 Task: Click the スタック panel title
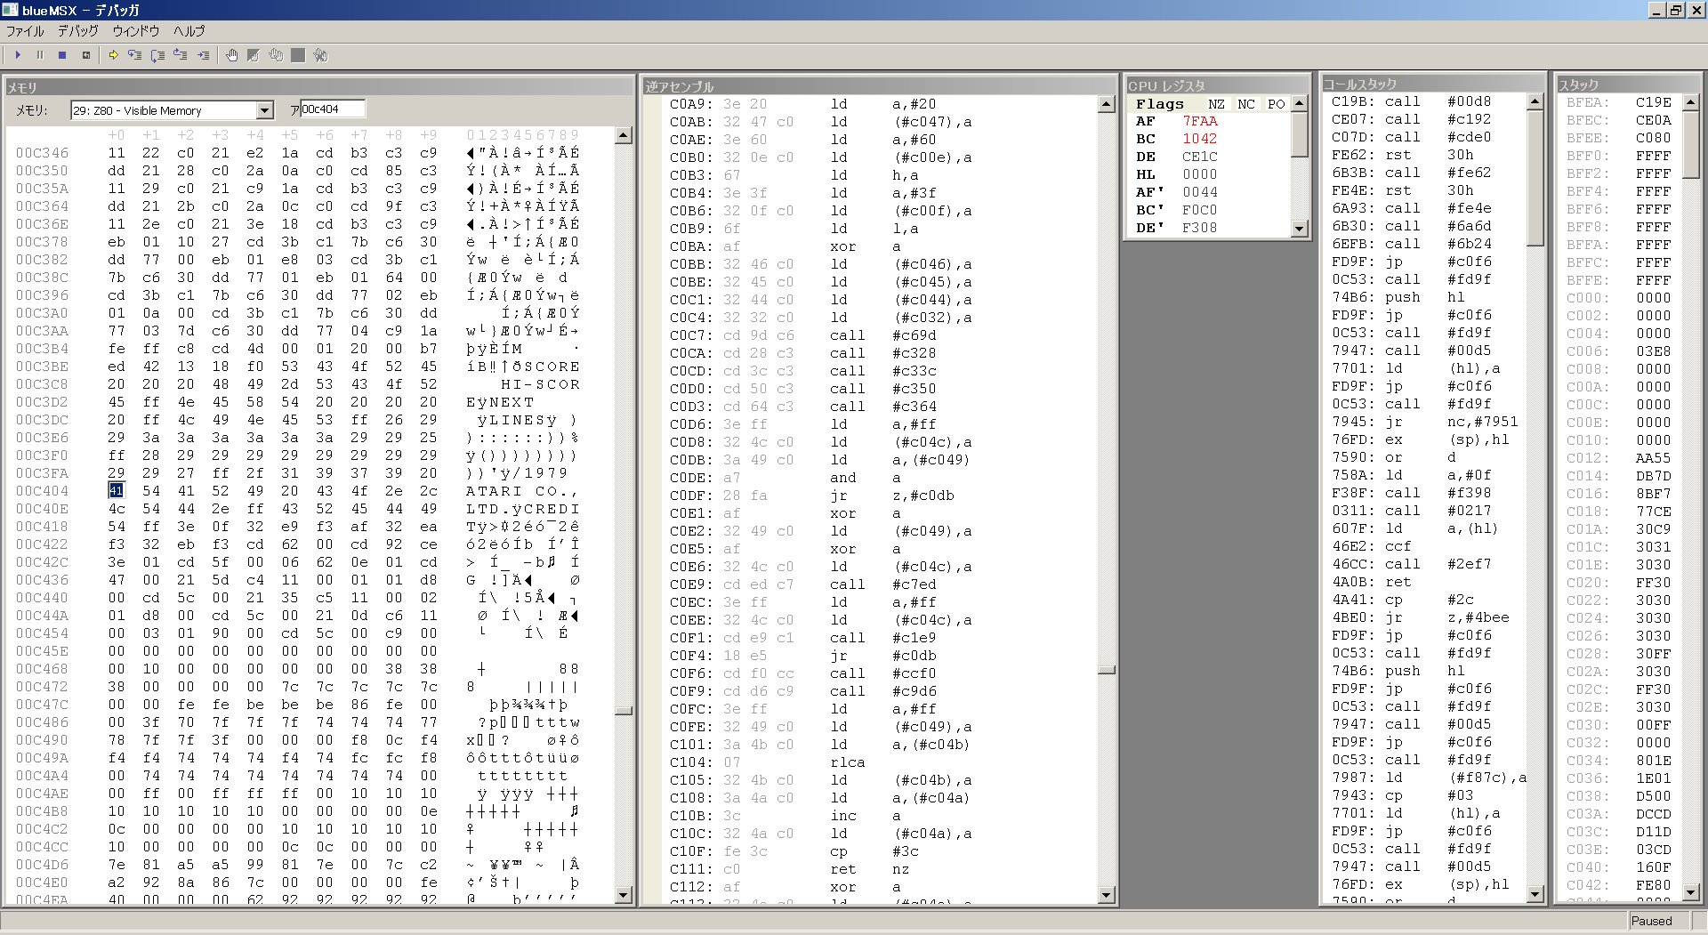[1628, 84]
